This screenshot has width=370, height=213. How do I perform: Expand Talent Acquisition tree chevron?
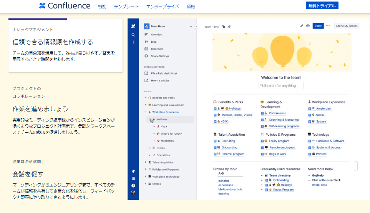pyautogui.click(x=145, y=162)
